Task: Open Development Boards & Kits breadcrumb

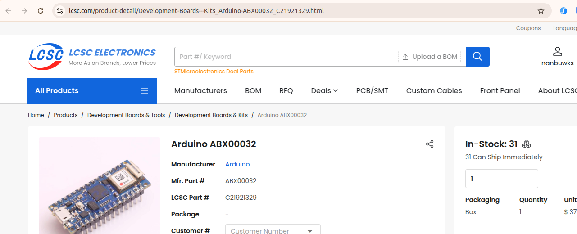Action: 211,115
